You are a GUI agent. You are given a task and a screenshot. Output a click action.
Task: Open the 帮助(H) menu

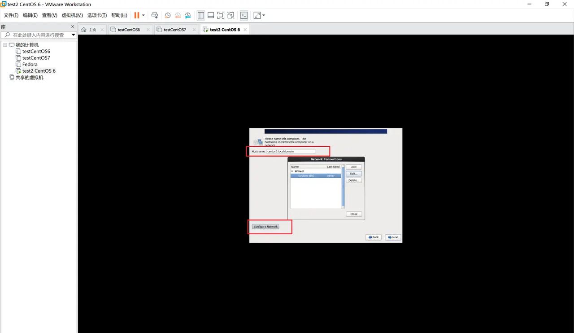(119, 15)
